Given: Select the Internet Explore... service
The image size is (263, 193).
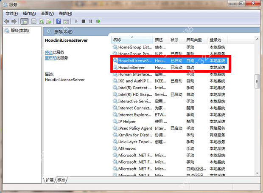Looking at the screenshot, I should pos(170,115).
